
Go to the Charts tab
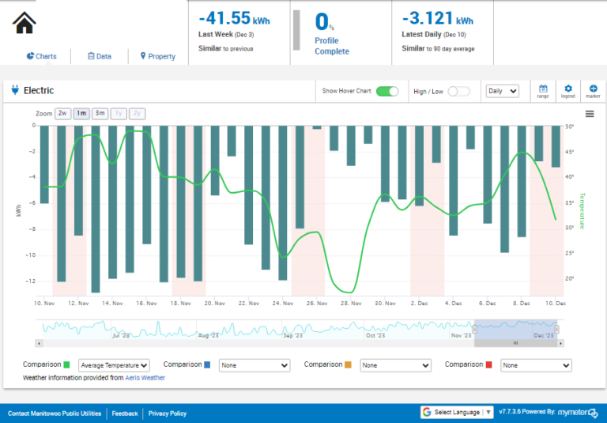click(41, 56)
